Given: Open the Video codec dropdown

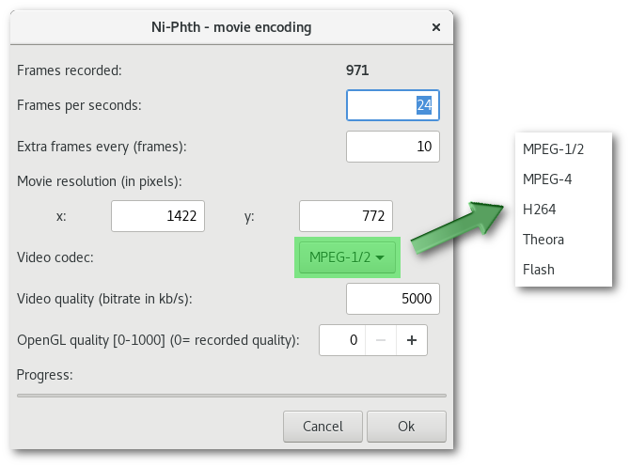Looking at the screenshot, I should tap(346, 257).
